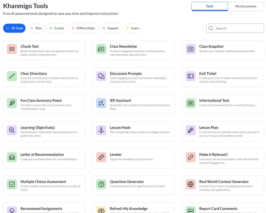Click the Leveler ruler icon
Image resolution: width=266 pixels, height=213 pixels.
pyautogui.click(x=101, y=157)
